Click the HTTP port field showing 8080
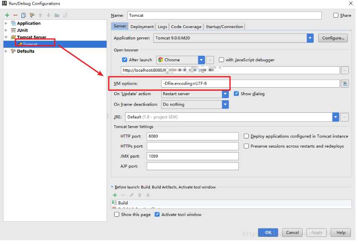This screenshot has height=244, width=358. coord(192,136)
